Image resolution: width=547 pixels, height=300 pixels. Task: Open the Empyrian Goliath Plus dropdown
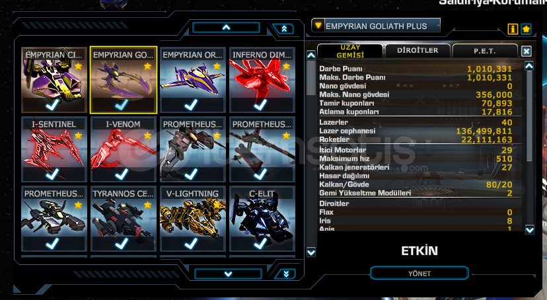click(375, 26)
